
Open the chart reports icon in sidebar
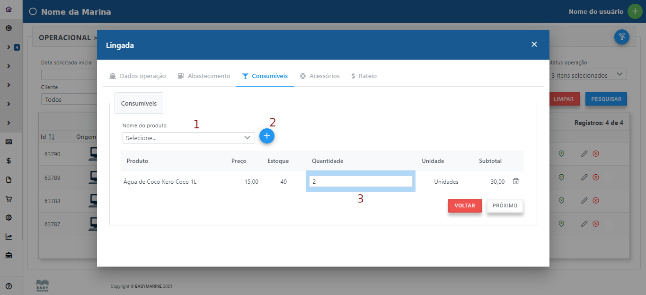pos(9,237)
